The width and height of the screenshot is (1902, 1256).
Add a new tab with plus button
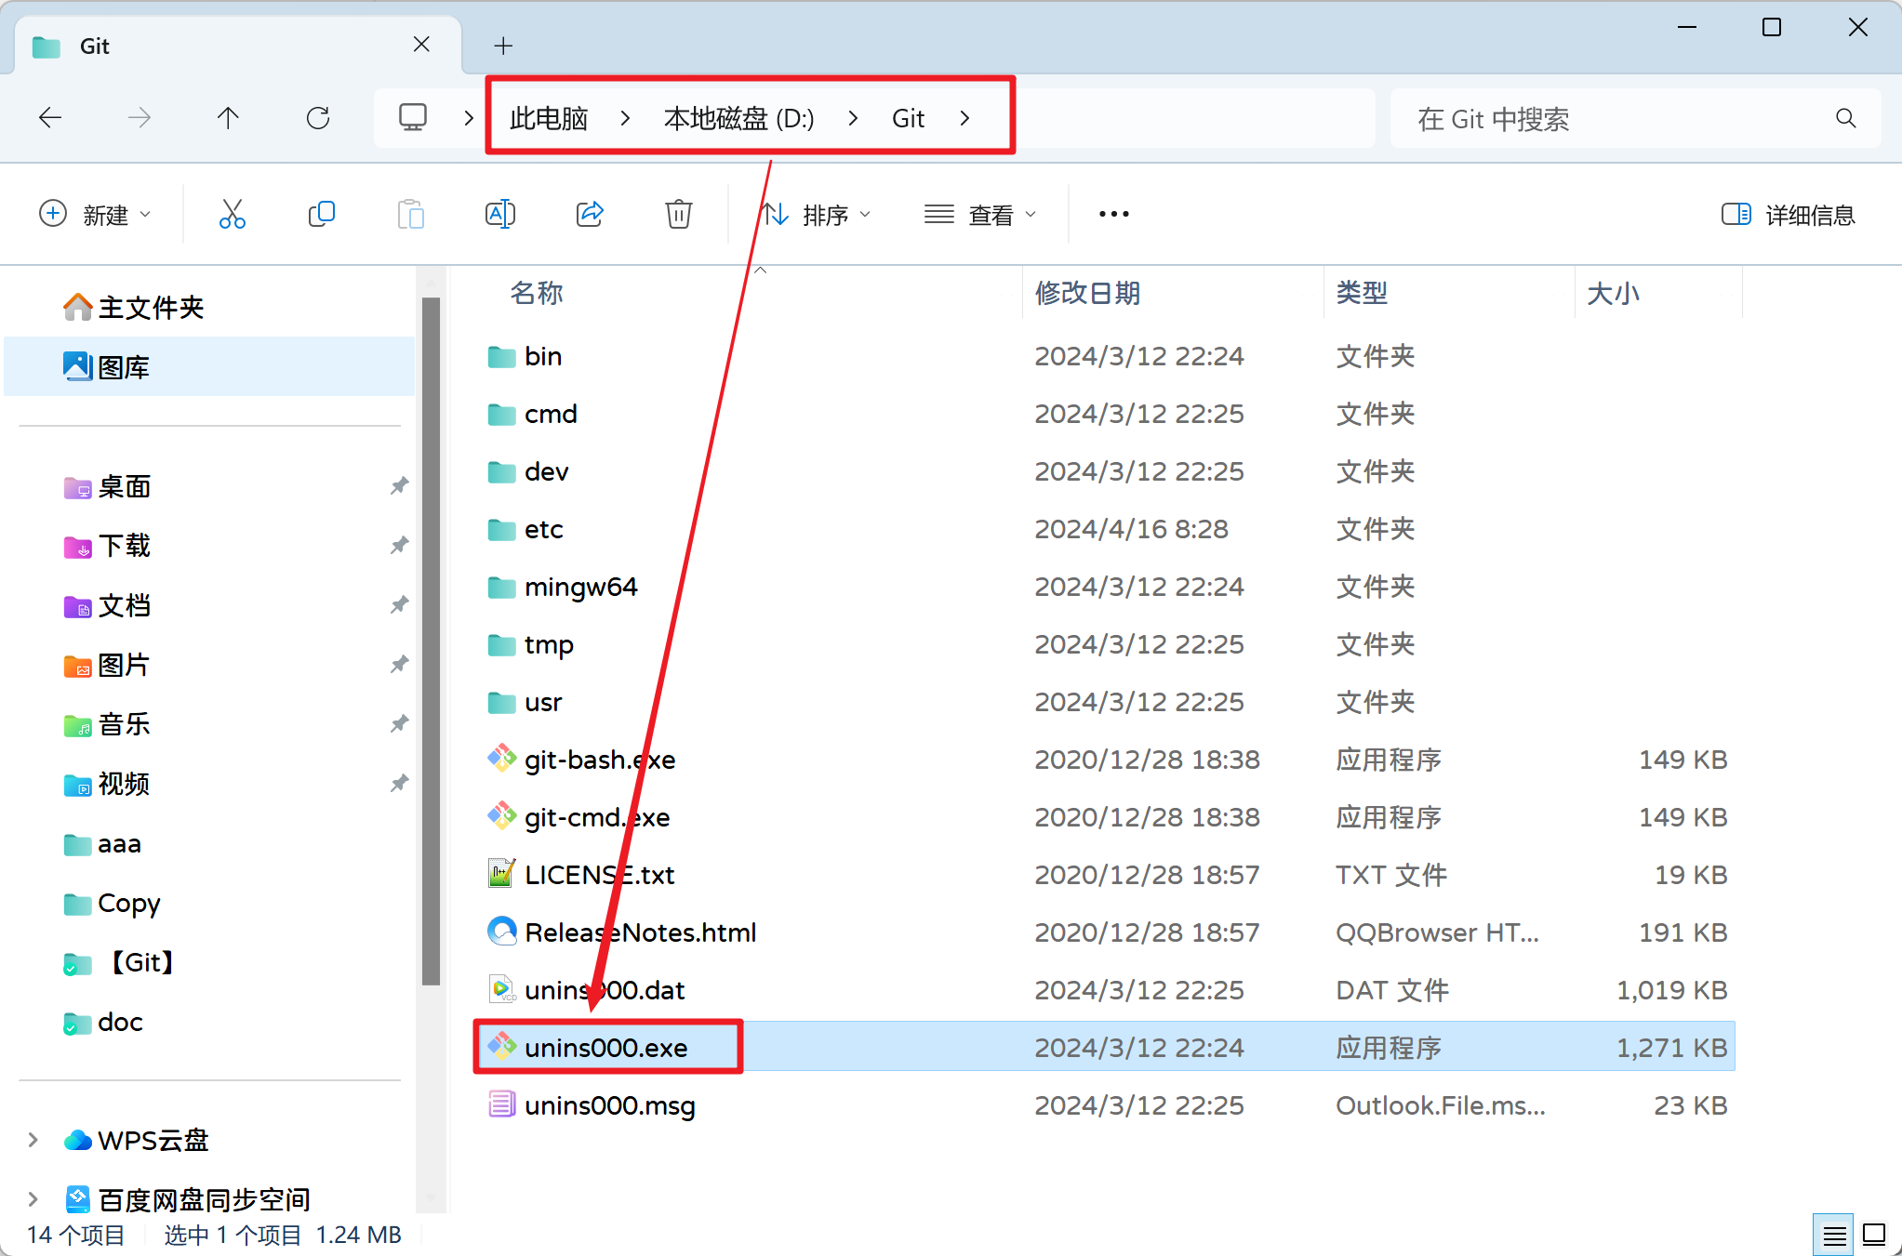[x=503, y=46]
